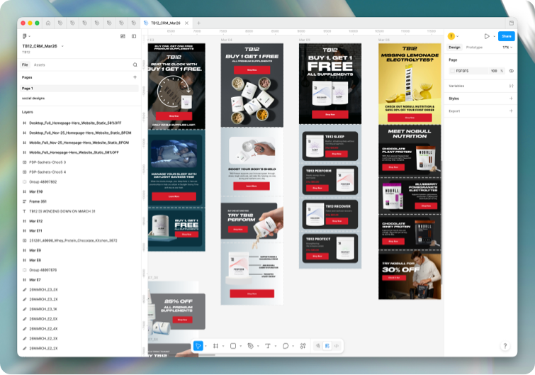Screen dimensions: 535x375
Task: Add a new page
Action: point(135,77)
